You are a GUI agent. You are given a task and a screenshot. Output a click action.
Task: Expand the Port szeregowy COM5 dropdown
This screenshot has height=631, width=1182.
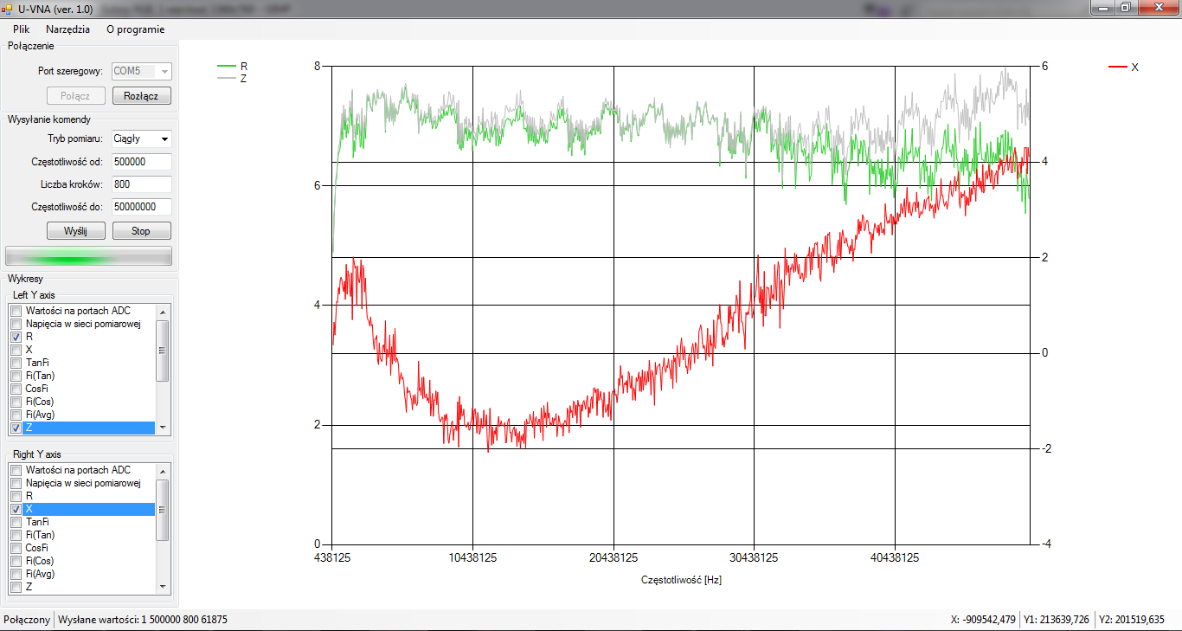(164, 71)
